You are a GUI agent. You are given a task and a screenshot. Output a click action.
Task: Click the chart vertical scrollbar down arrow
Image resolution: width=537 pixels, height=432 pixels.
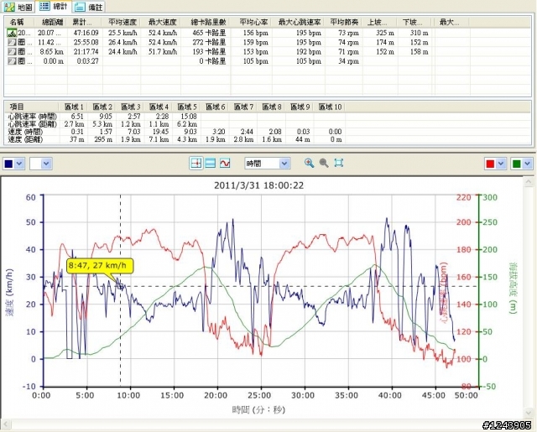point(528,413)
